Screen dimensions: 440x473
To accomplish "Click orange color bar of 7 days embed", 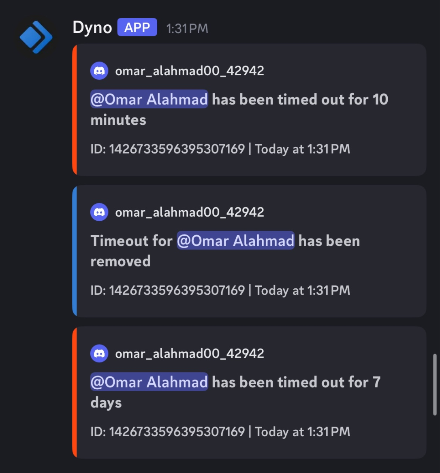I will coord(75,392).
